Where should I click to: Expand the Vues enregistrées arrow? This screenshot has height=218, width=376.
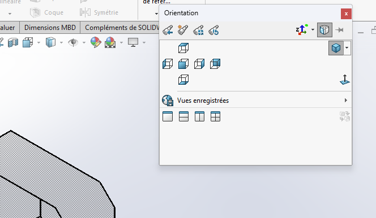[x=346, y=100]
